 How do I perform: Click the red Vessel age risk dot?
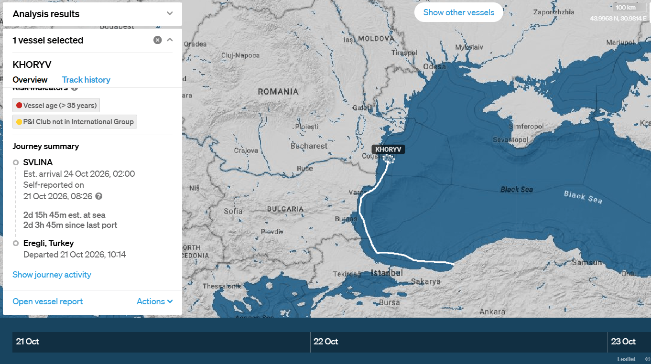[x=19, y=106]
